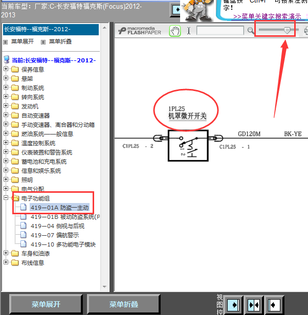This screenshot has height=315, width=308.
Task: Click the tree panel scroll-up arrow
Action: click(x=104, y=28)
